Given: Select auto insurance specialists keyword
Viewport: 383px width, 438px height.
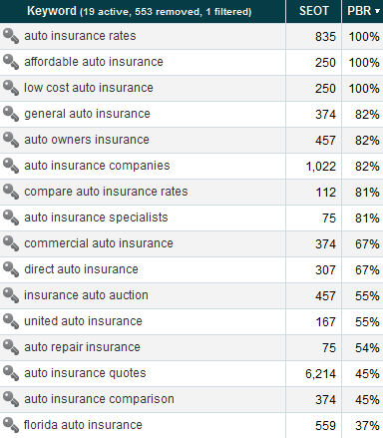Looking at the screenshot, I should [x=96, y=218].
